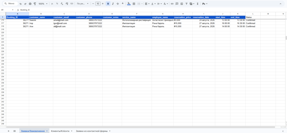The width and height of the screenshot is (287, 133).
Task: Add a new sheet
Action: coord(8,131)
